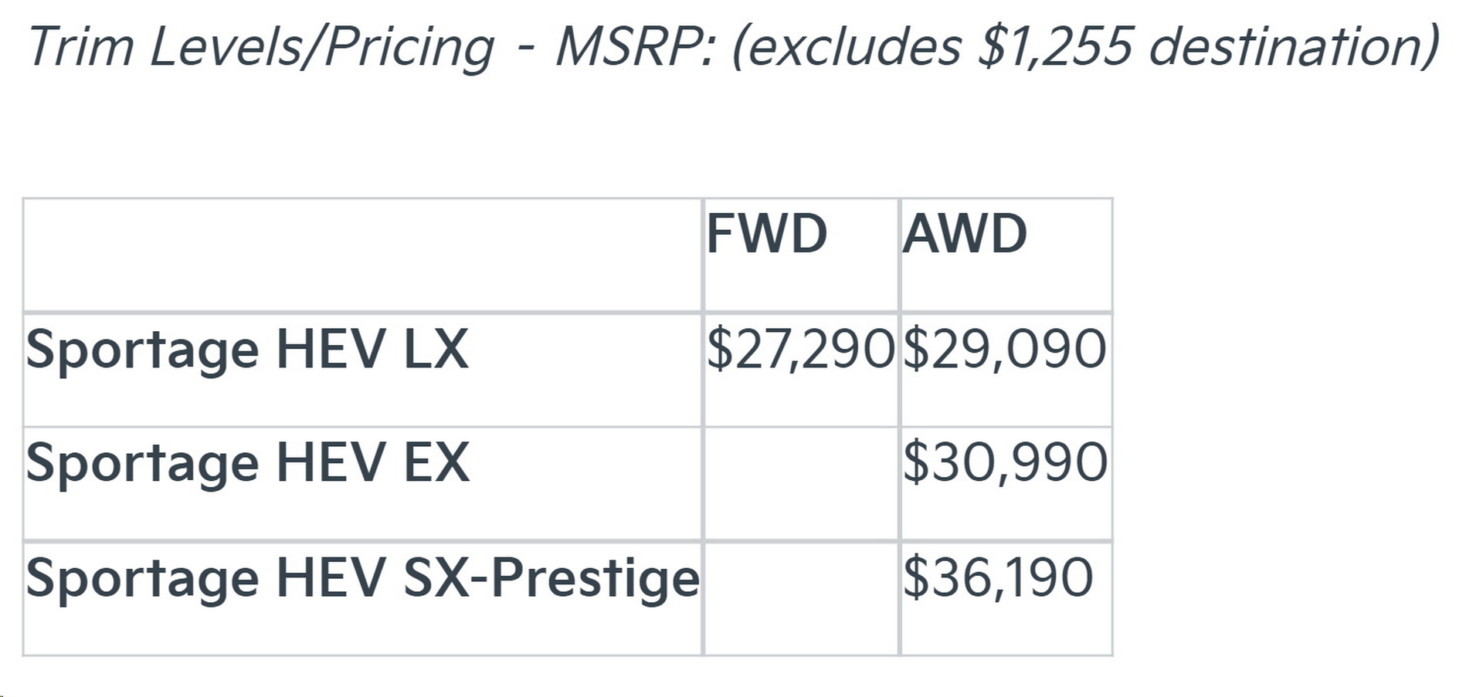
Task: Click the $30,990 price cell
Action: pos(1005,463)
